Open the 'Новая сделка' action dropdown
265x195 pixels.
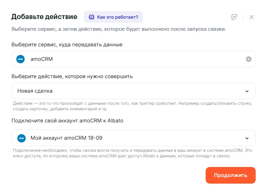pyautogui.click(x=132, y=91)
